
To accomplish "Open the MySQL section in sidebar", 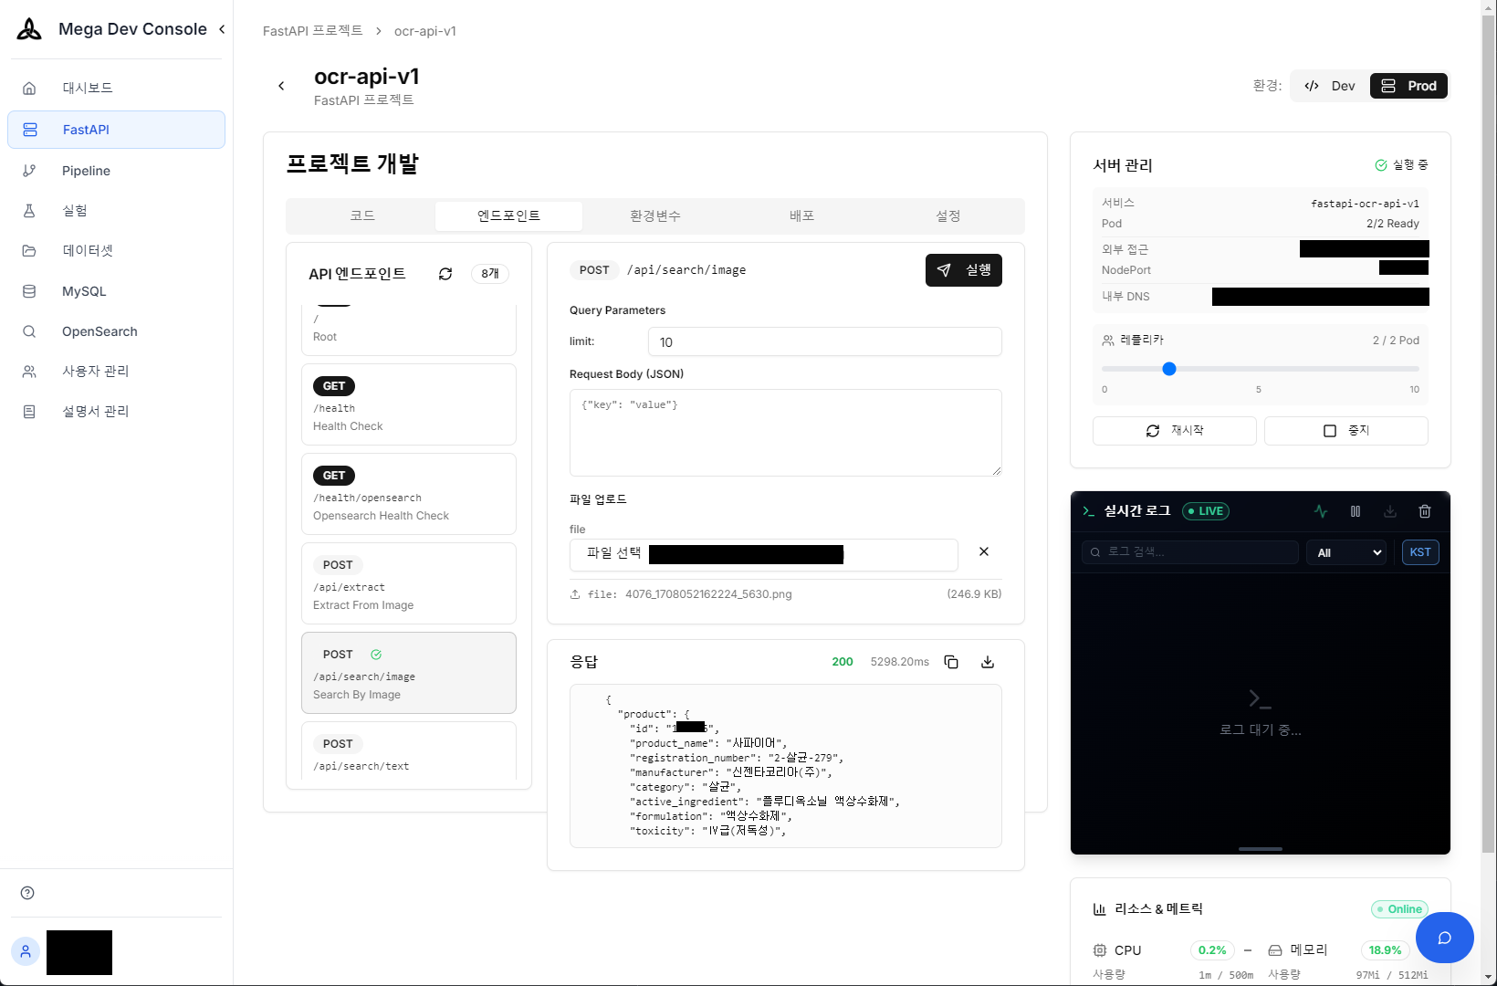I will pyautogui.click(x=83, y=291).
